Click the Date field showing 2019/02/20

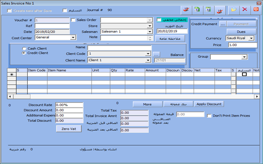[52, 32]
